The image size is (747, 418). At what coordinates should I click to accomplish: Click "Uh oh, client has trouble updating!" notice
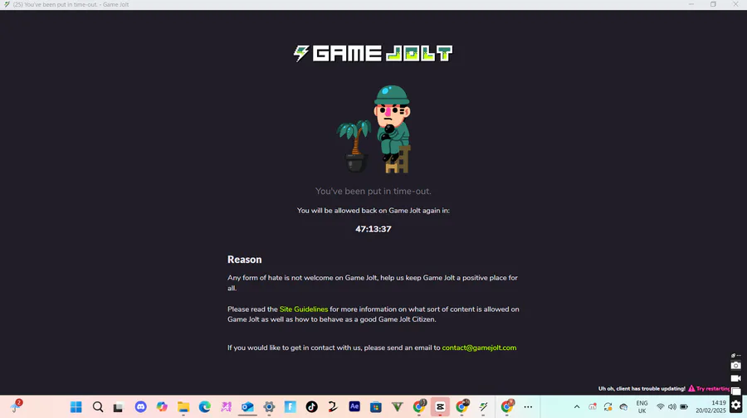pos(642,388)
